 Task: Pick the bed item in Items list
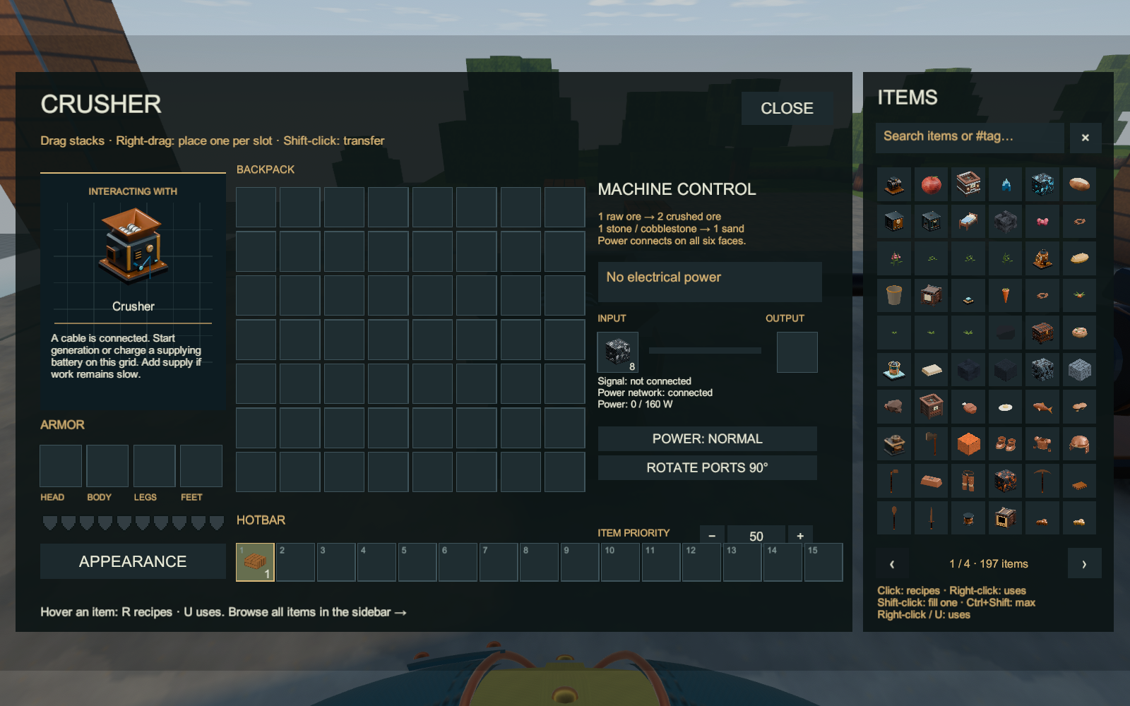[968, 222]
